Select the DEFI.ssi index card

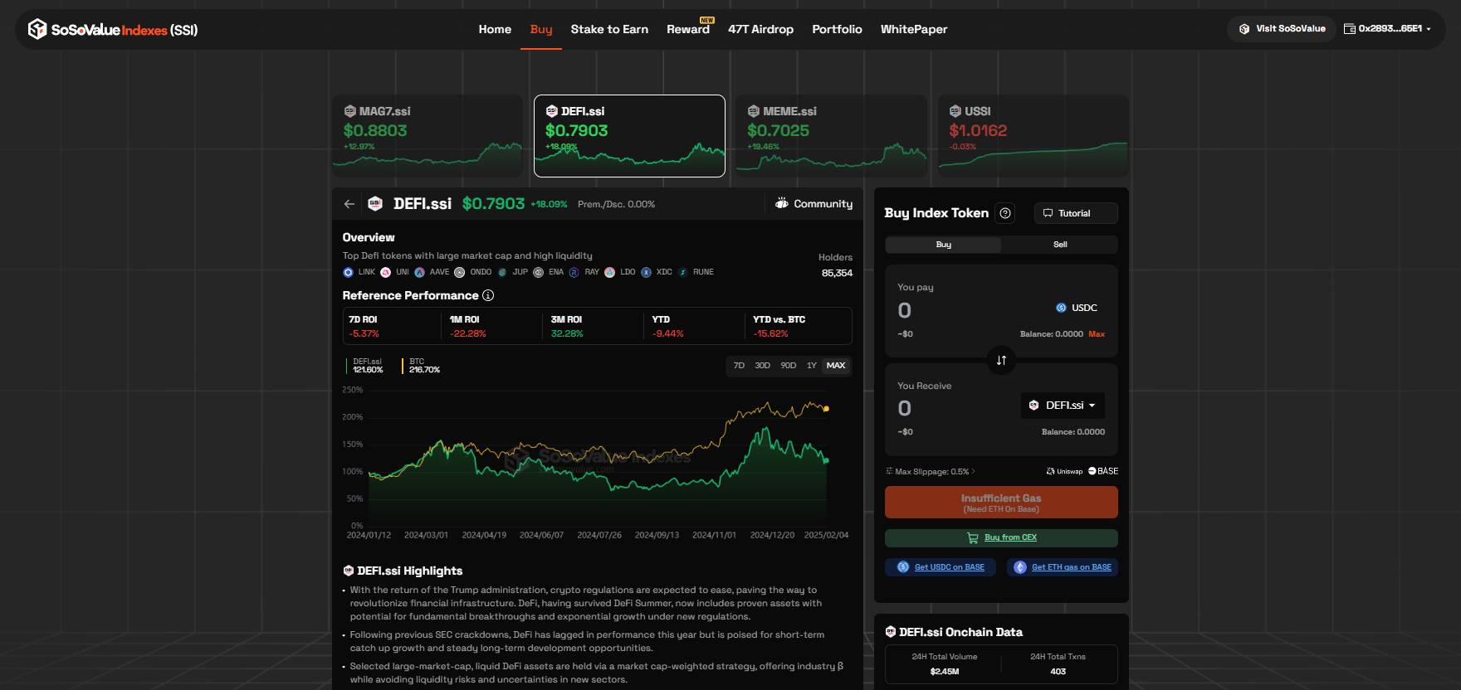[x=629, y=136]
